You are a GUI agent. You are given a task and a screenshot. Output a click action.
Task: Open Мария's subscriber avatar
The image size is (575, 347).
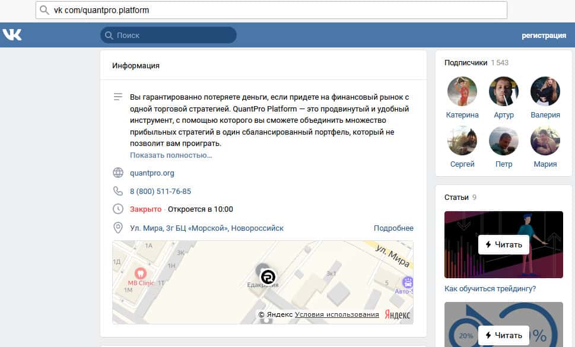coord(545,141)
